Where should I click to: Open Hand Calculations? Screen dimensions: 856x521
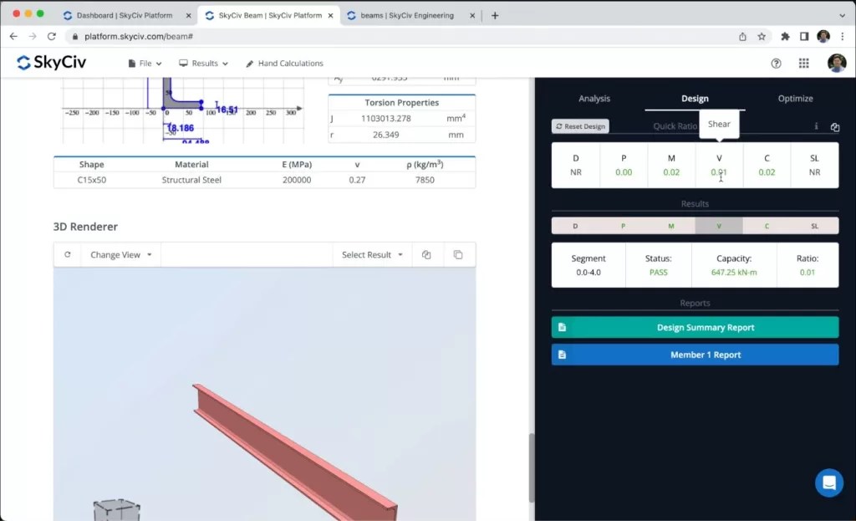pos(284,64)
